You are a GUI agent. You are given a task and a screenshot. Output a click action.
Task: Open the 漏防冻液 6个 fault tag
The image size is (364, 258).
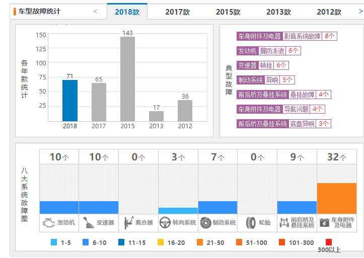pyautogui.click(x=269, y=51)
